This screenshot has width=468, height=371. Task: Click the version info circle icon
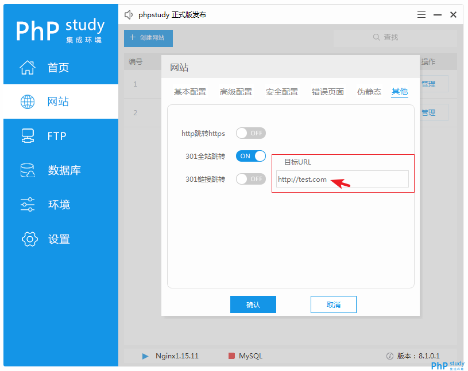coord(389,356)
